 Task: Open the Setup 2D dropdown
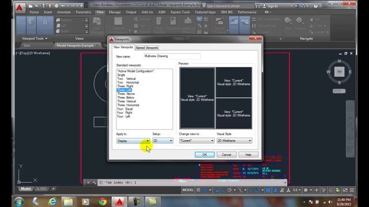click(163, 140)
